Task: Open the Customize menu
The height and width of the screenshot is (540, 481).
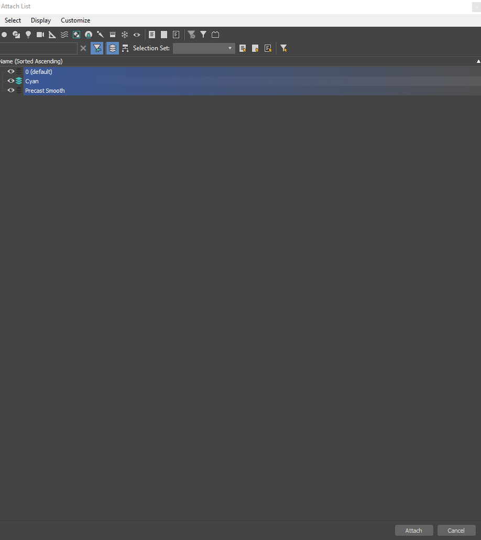Action: click(75, 20)
